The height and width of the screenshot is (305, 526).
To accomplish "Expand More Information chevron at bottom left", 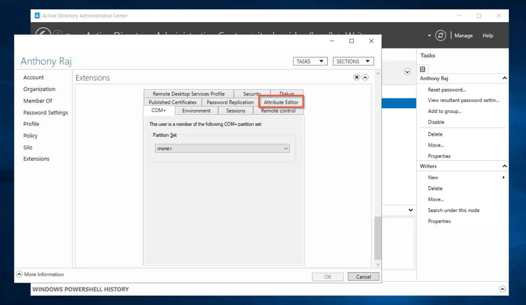I will [19, 274].
